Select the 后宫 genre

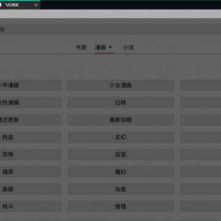tap(121, 155)
